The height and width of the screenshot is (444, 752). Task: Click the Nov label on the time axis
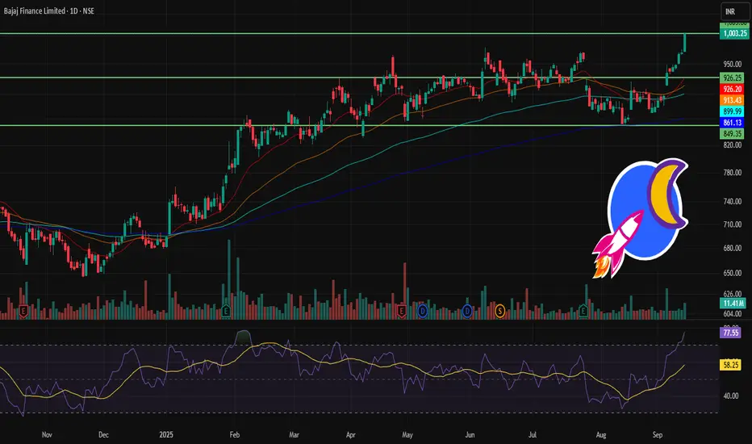(47, 435)
